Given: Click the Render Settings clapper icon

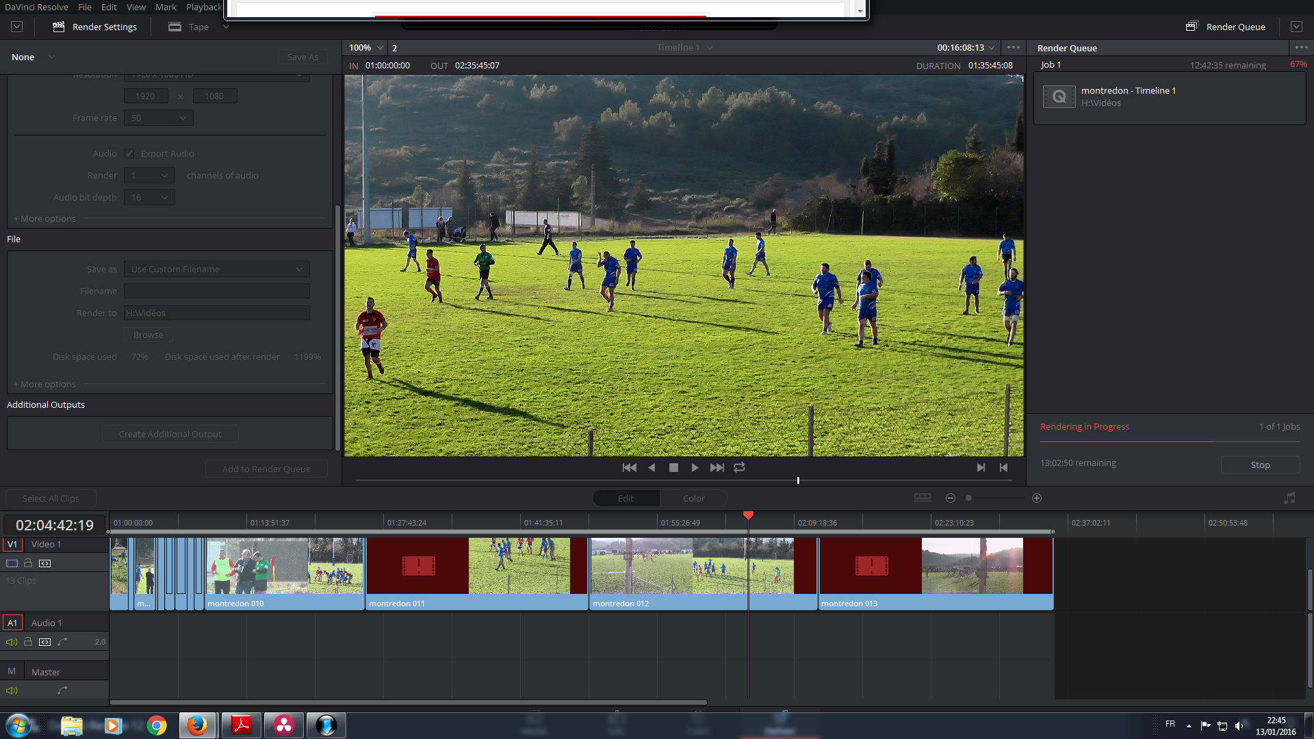Looking at the screenshot, I should point(59,27).
